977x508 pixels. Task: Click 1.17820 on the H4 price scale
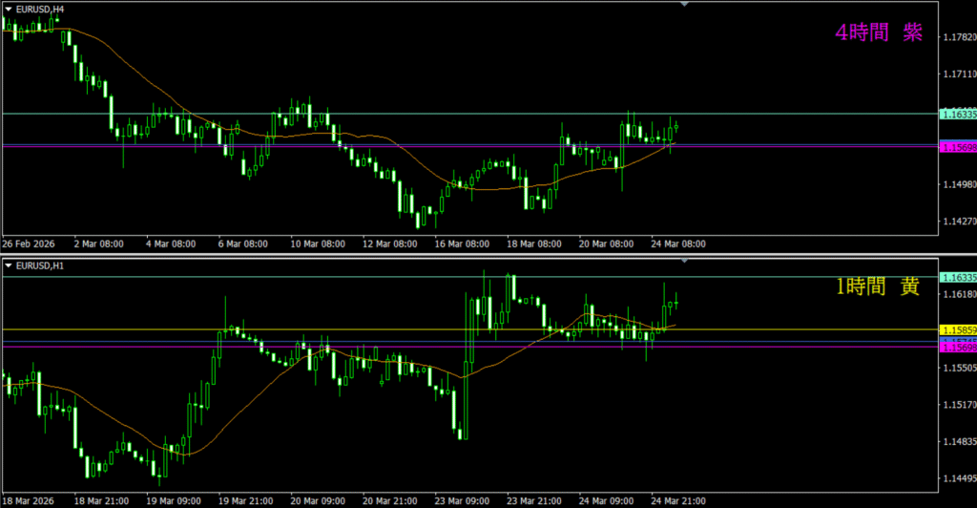pyautogui.click(x=958, y=37)
